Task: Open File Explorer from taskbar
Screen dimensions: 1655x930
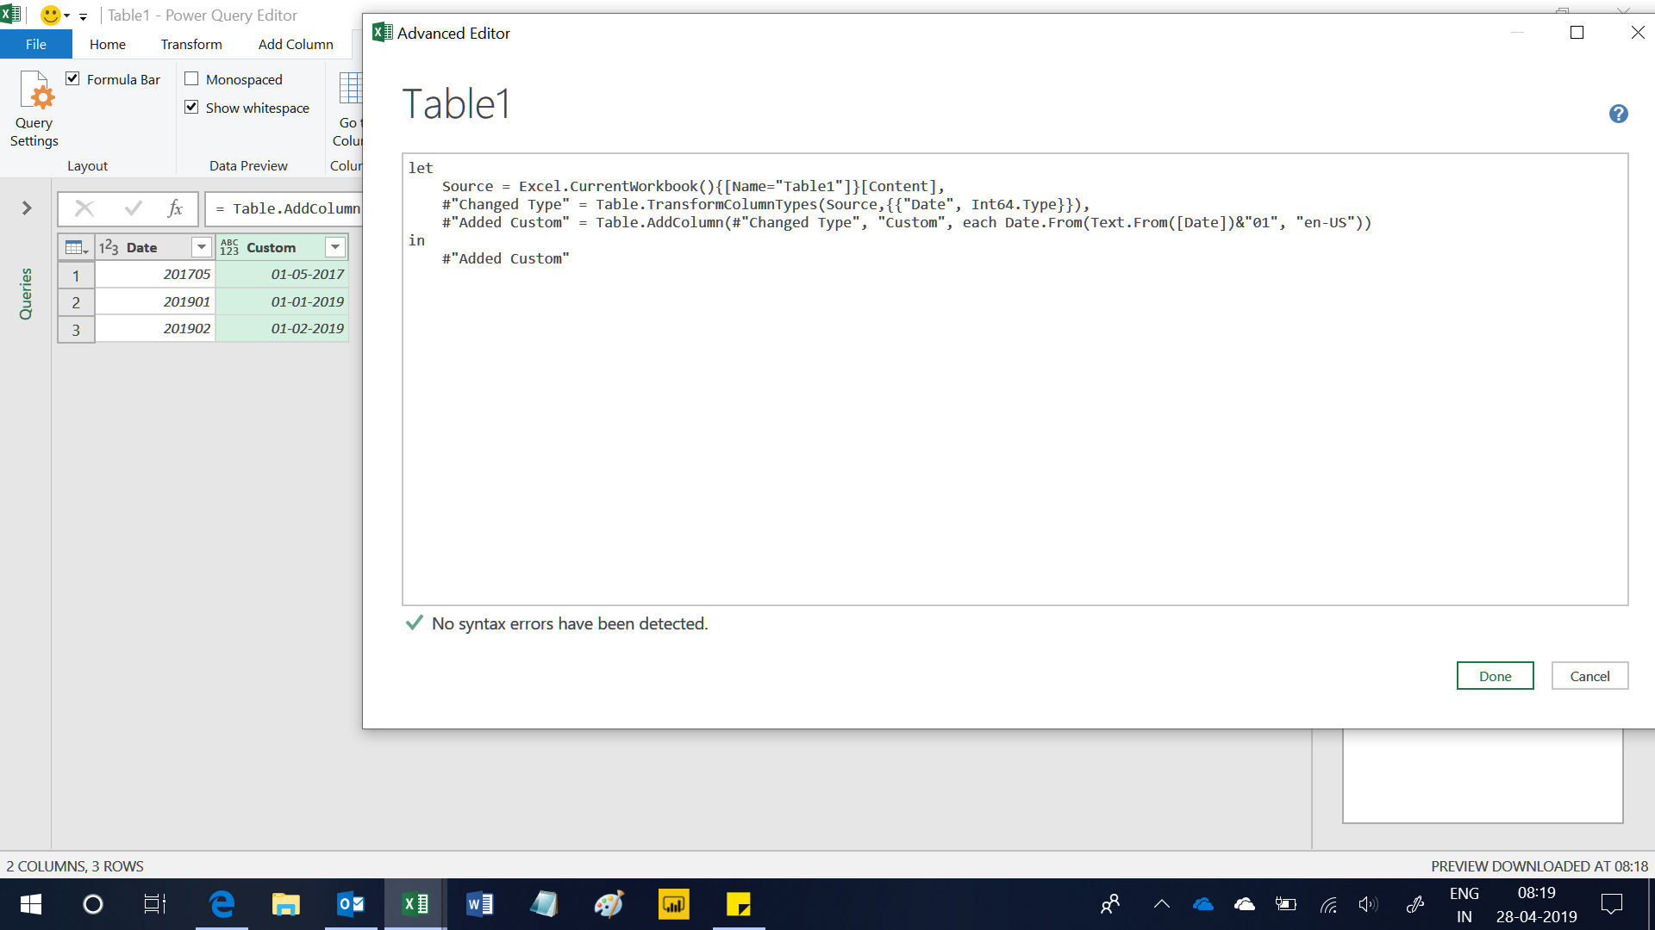Action: (x=285, y=904)
